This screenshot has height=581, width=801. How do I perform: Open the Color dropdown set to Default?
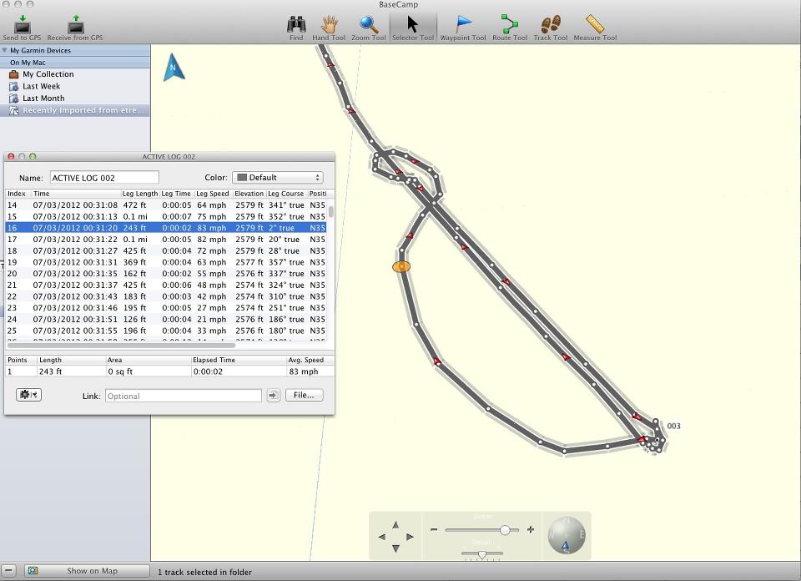(x=277, y=178)
